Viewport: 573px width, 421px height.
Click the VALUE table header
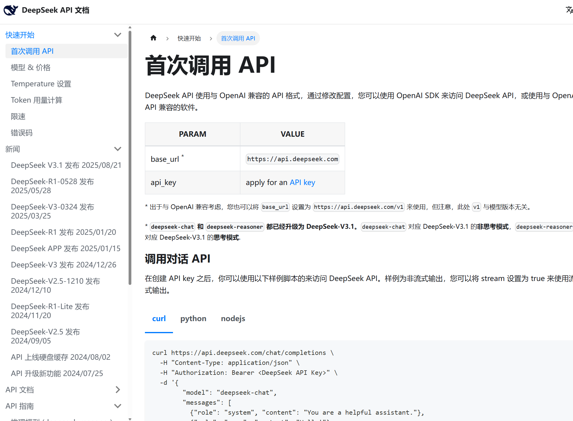click(x=293, y=134)
